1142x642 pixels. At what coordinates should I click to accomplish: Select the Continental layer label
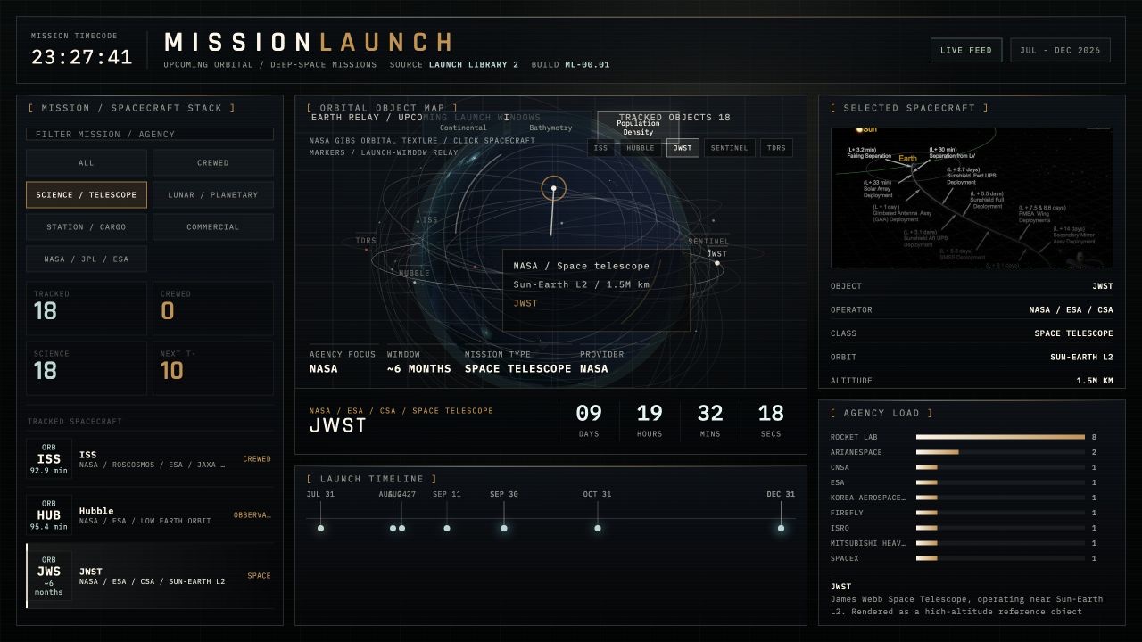[463, 128]
